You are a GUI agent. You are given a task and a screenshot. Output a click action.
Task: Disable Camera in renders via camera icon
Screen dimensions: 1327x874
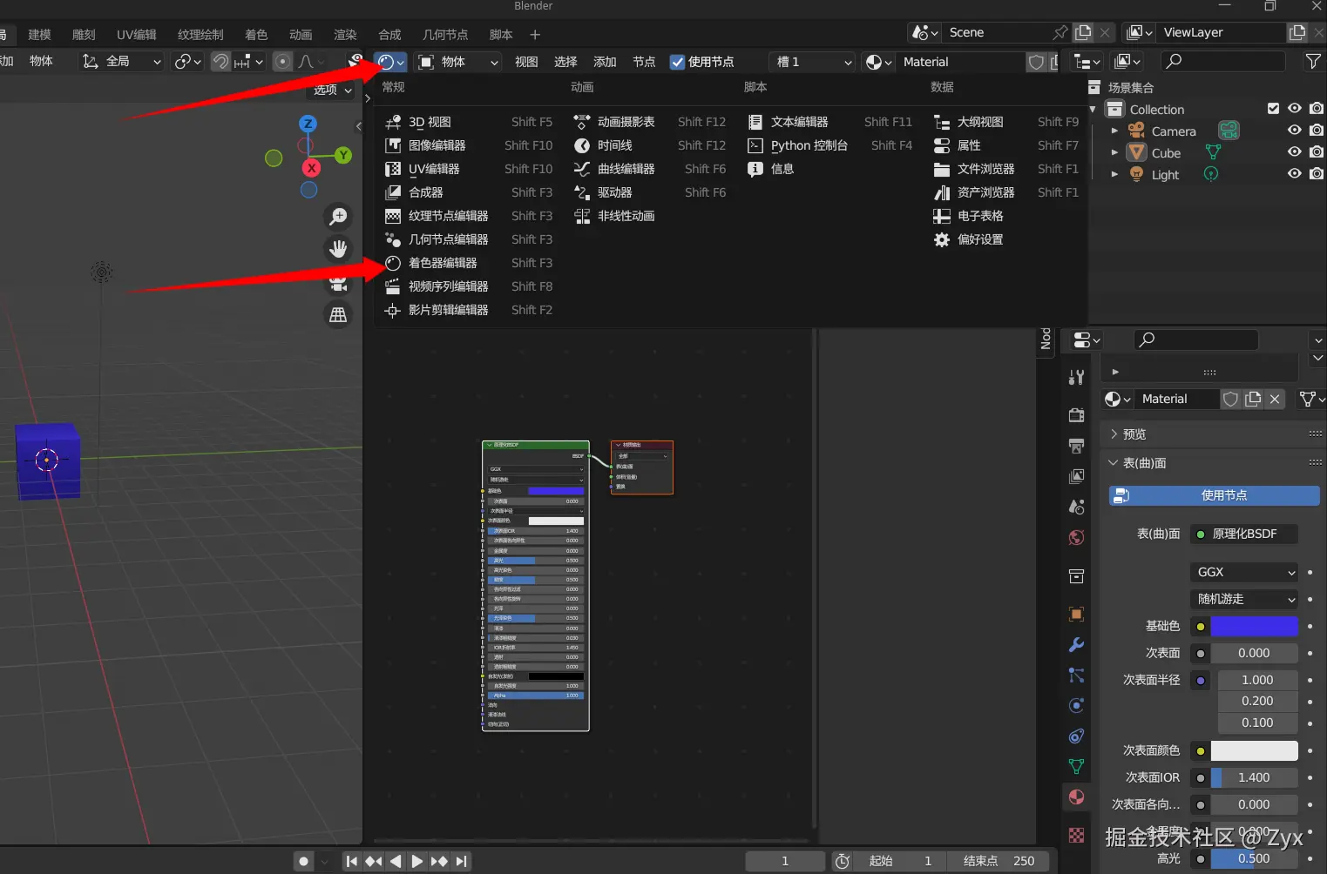point(1317,131)
